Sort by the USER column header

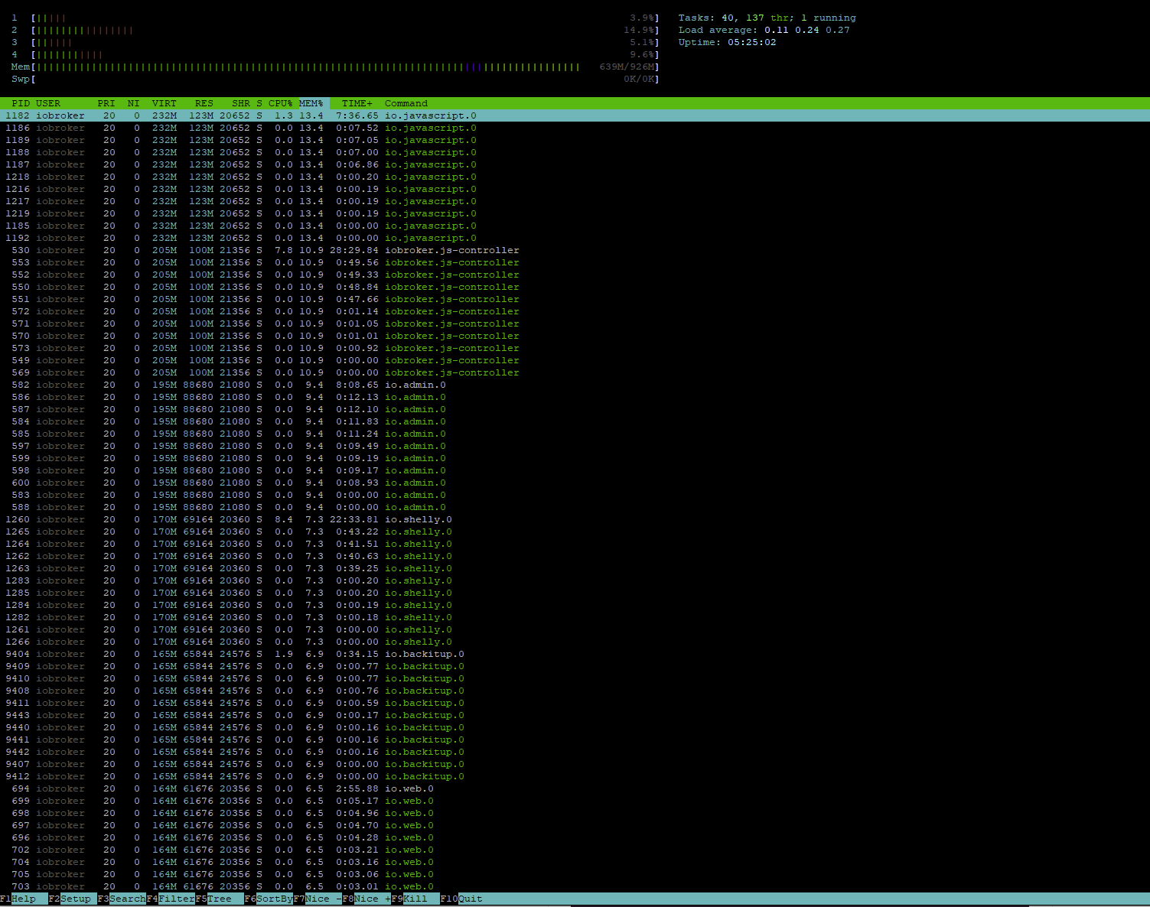point(48,103)
